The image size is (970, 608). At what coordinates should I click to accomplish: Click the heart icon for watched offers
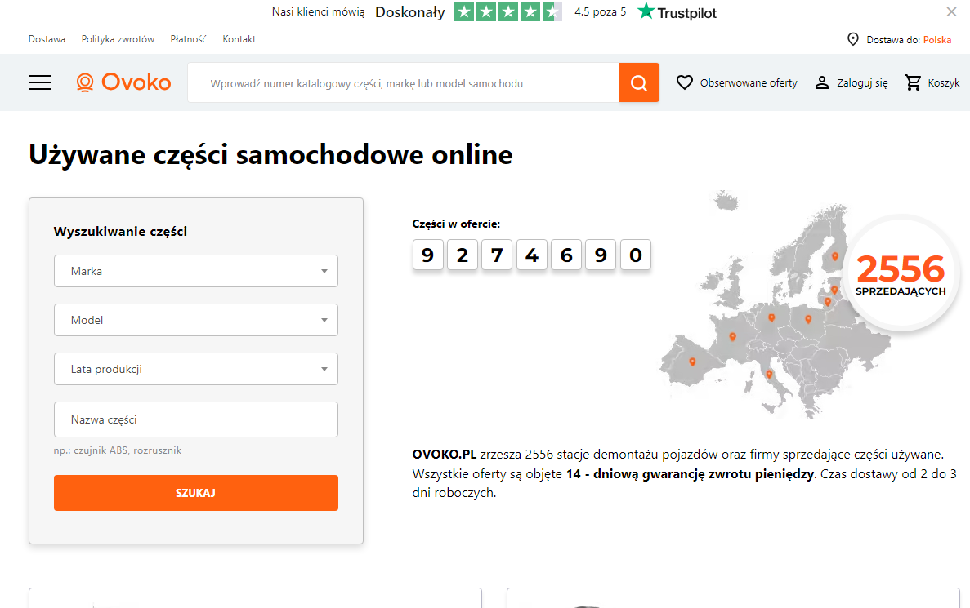685,82
